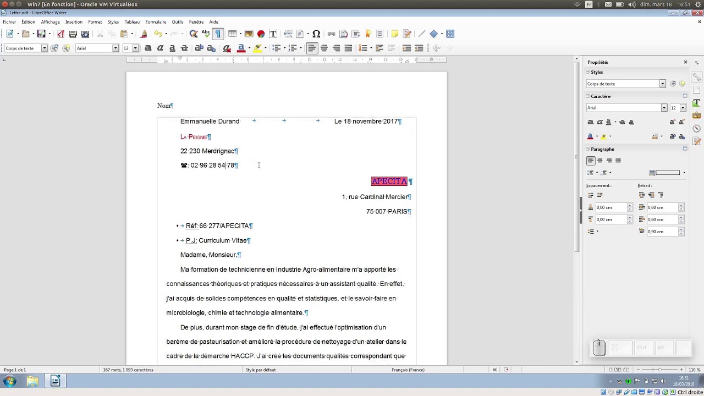
Task: Click the word count in status bar
Action: [x=128, y=370]
